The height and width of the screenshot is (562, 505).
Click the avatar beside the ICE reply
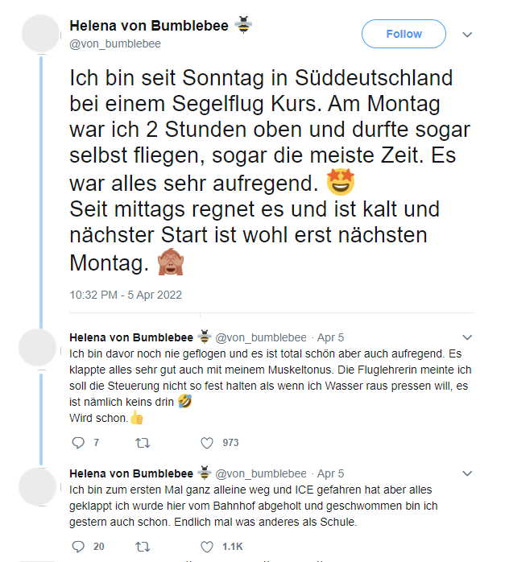pos(39,486)
